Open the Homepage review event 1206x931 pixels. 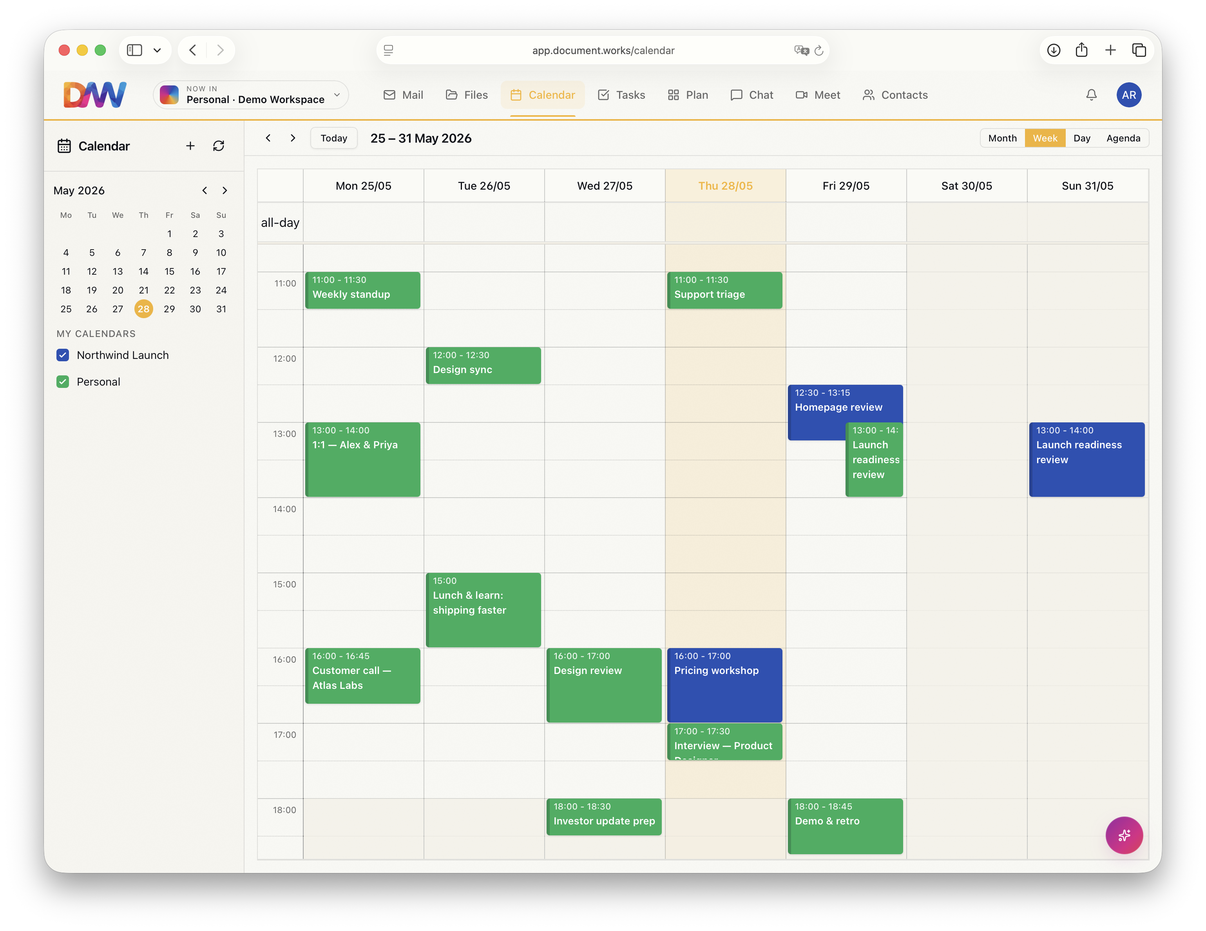pyautogui.click(x=845, y=403)
